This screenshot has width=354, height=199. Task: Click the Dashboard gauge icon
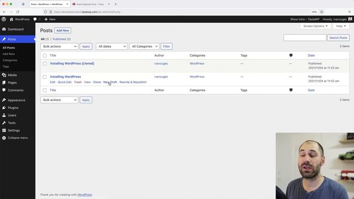(x=4, y=29)
